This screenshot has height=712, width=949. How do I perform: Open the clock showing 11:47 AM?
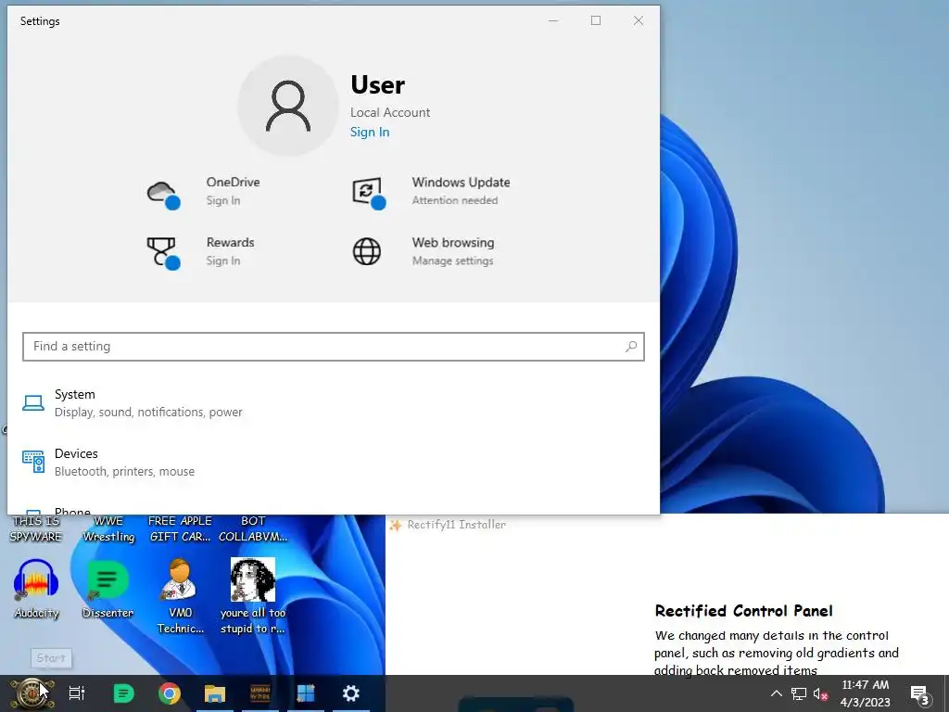pos(865,693)
